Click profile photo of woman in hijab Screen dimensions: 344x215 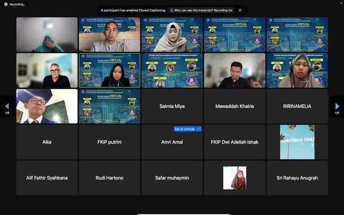(234, 178)
